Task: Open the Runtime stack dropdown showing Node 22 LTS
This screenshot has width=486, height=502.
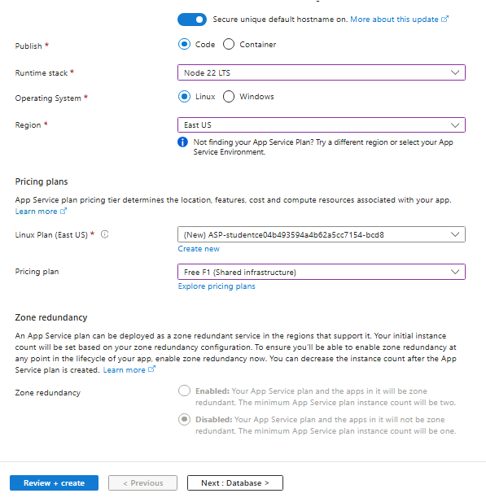Action: 322,72
